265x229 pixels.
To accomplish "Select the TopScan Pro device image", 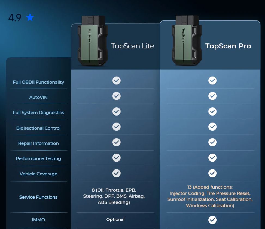I will point(187,40).
